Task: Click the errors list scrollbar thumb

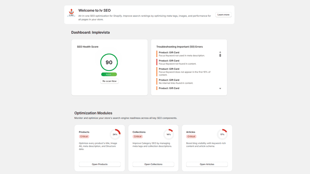Action: coord(220,55)
